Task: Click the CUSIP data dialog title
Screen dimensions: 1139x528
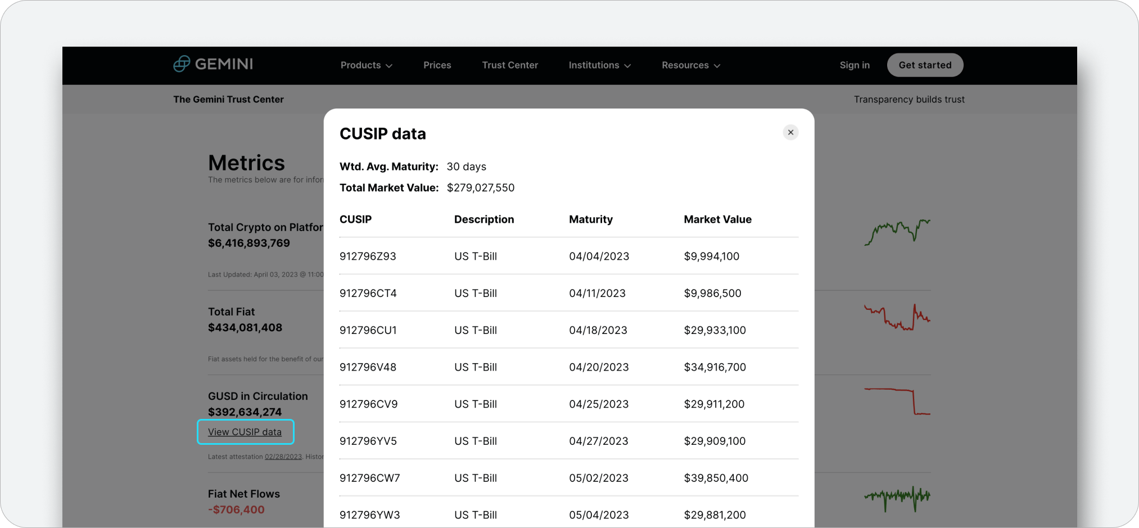Action: click(383, 134)
